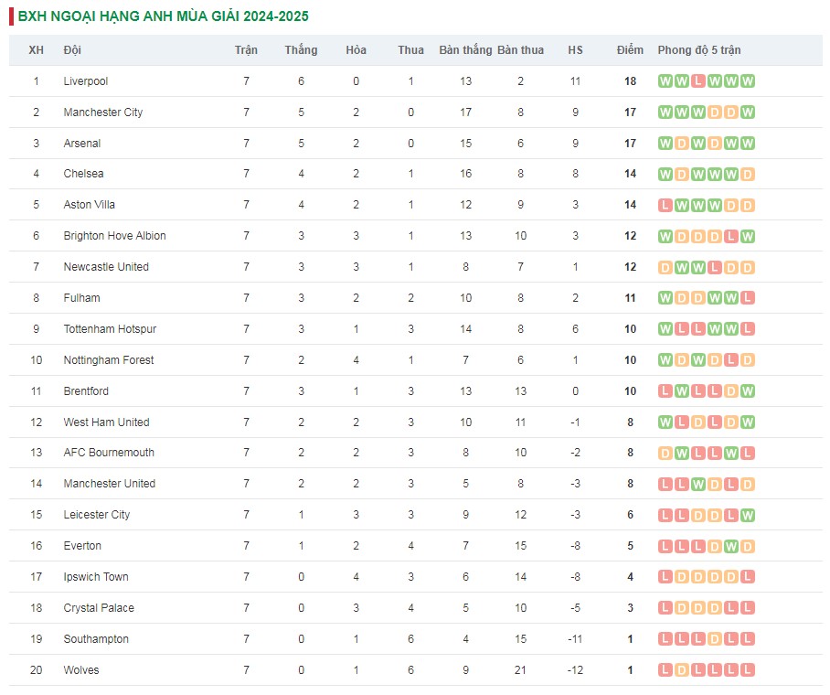Click the Hòa column header
Viewport: 830px width, 695px height.
[356, 49]
